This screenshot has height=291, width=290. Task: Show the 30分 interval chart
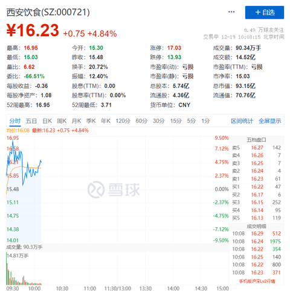coord(159,121)
